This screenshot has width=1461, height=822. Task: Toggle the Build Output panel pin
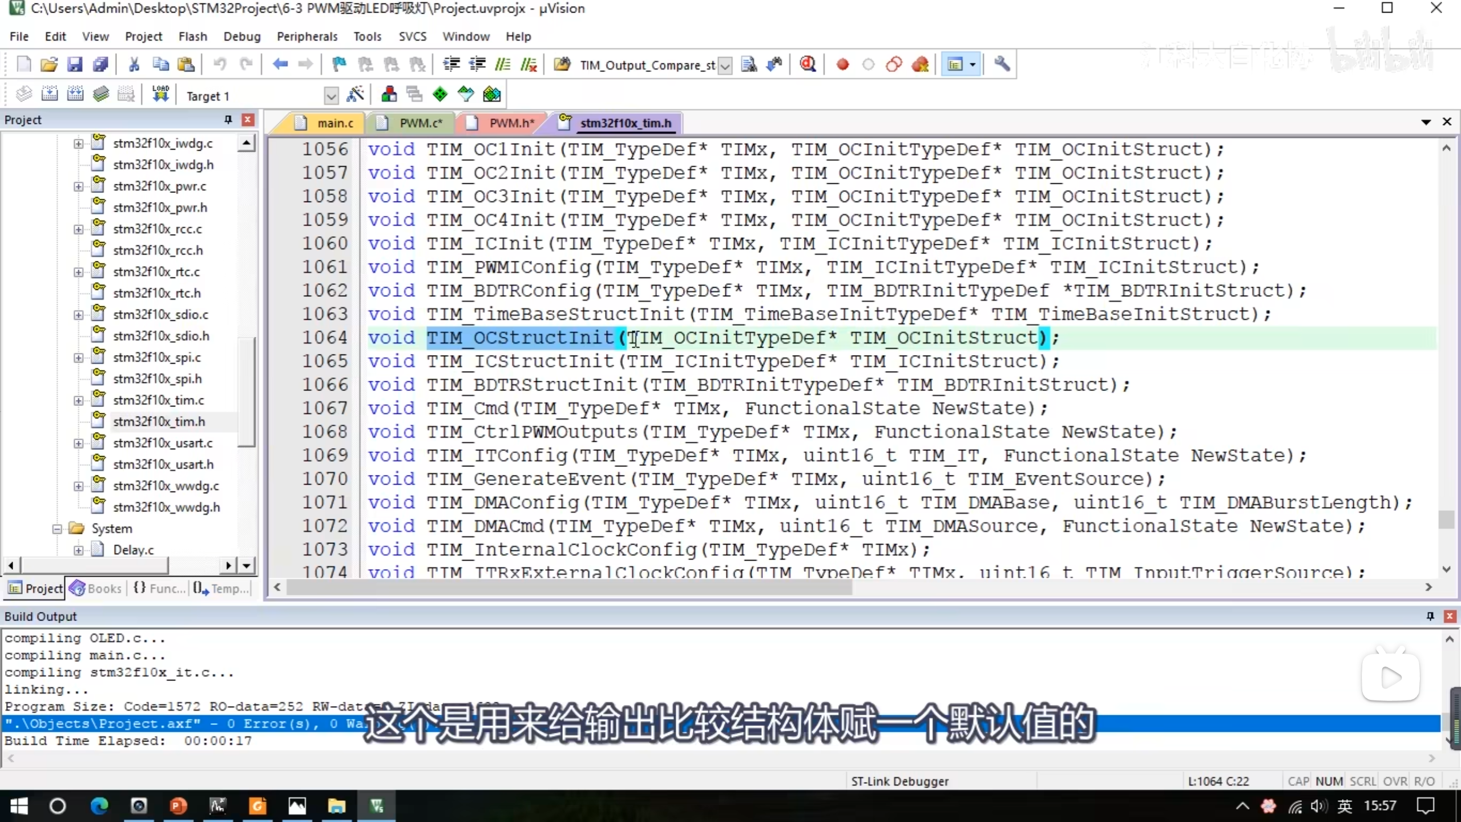coord(1430,616)
